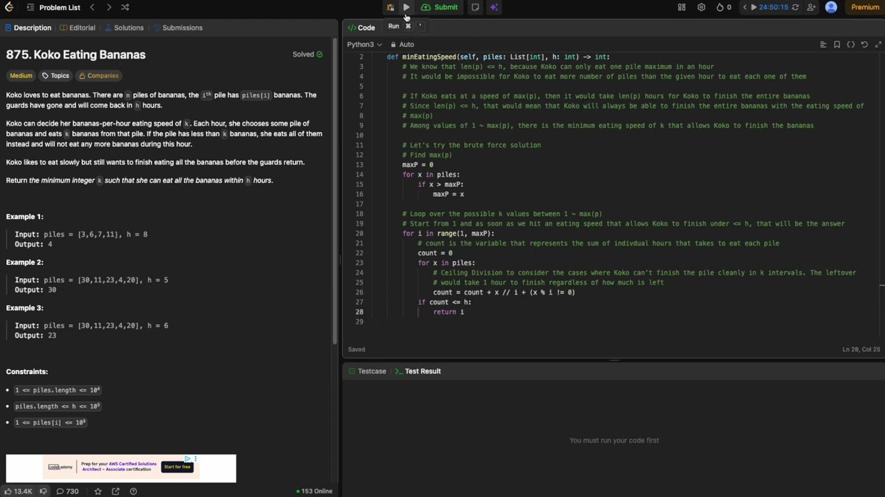Open the user profile avatar
Screen dimensions: 885x497
[x=831, y=7]
